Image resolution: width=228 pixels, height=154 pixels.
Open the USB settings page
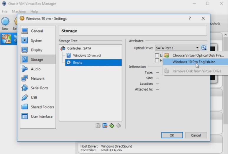click(38, 97)
